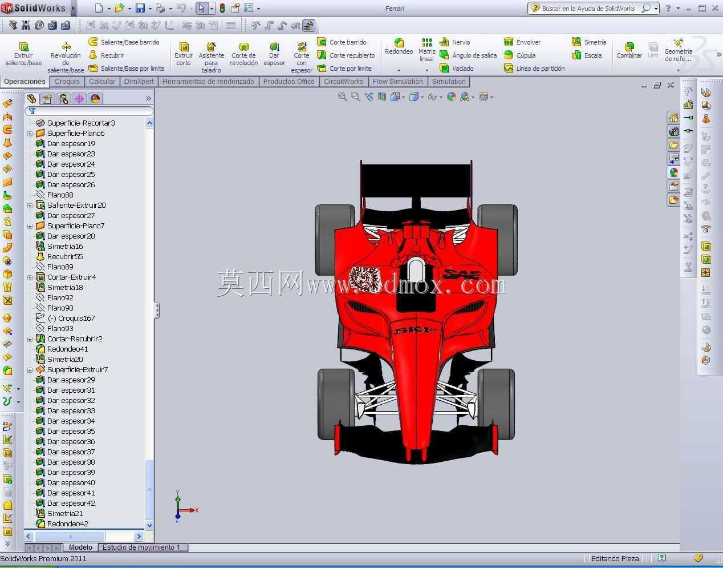
Task: Open the DimXpertManager tab icon
Action: pyautogui.click(x=79, y=99)
